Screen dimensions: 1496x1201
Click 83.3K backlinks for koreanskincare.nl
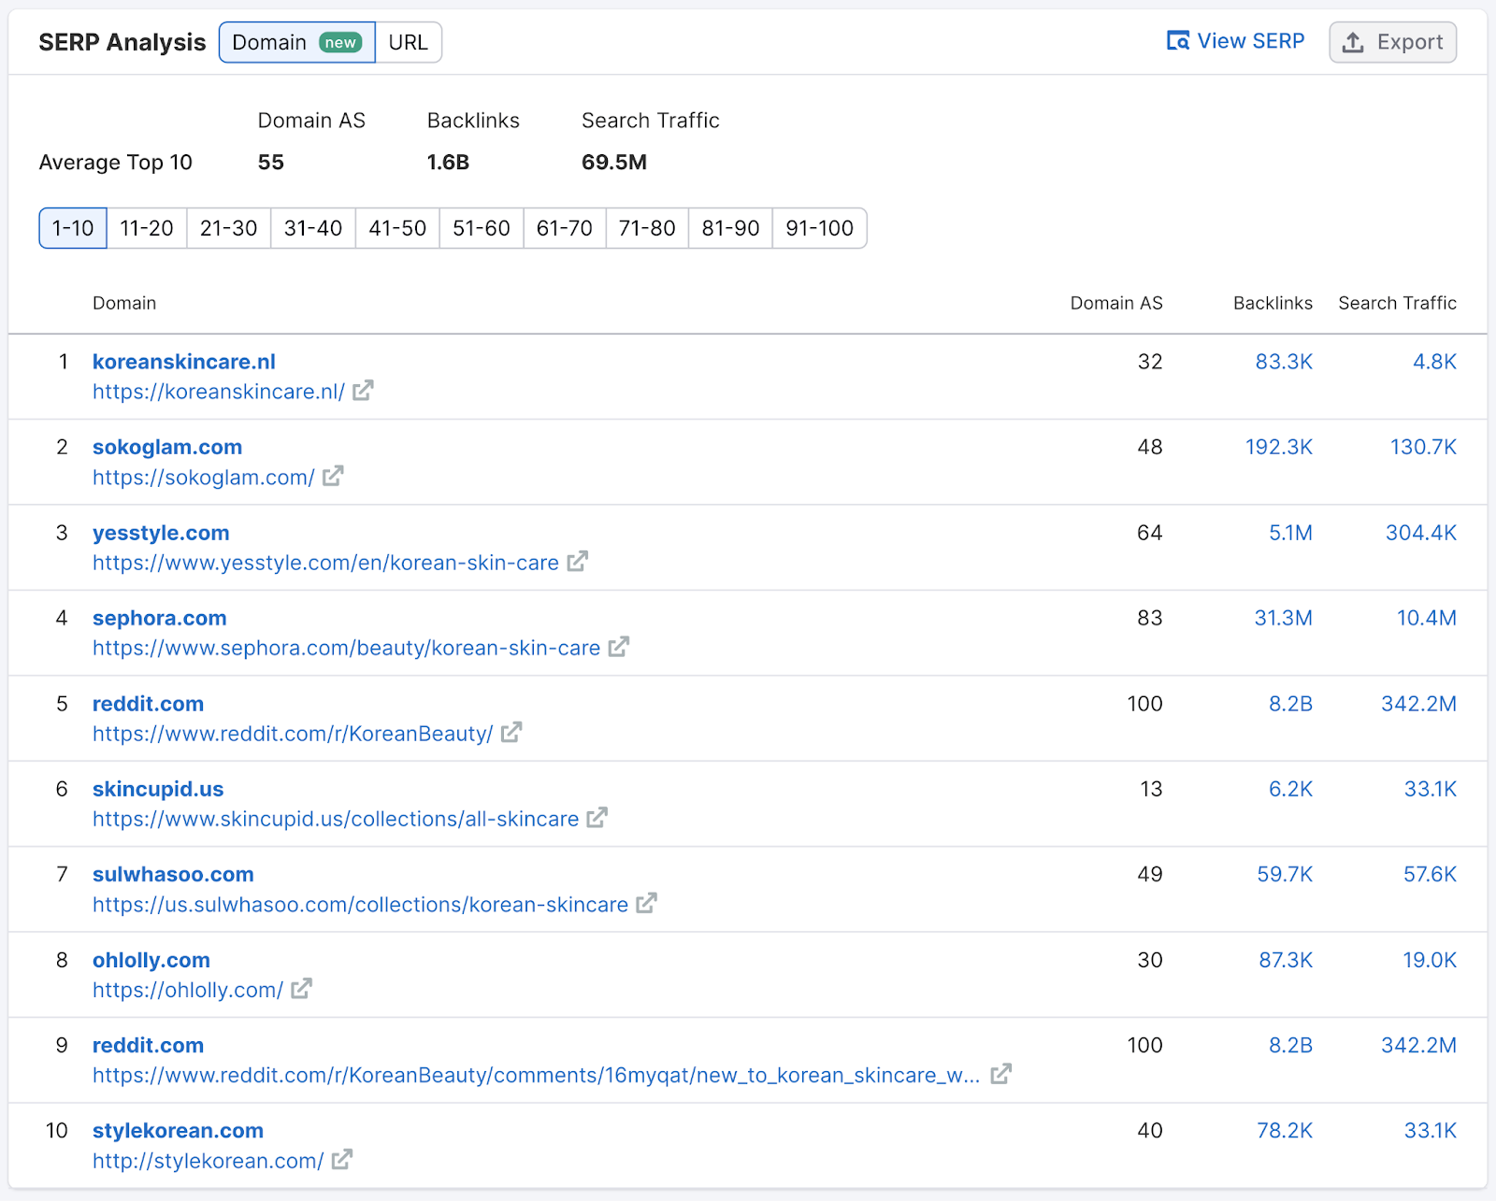coord(1284,362)
